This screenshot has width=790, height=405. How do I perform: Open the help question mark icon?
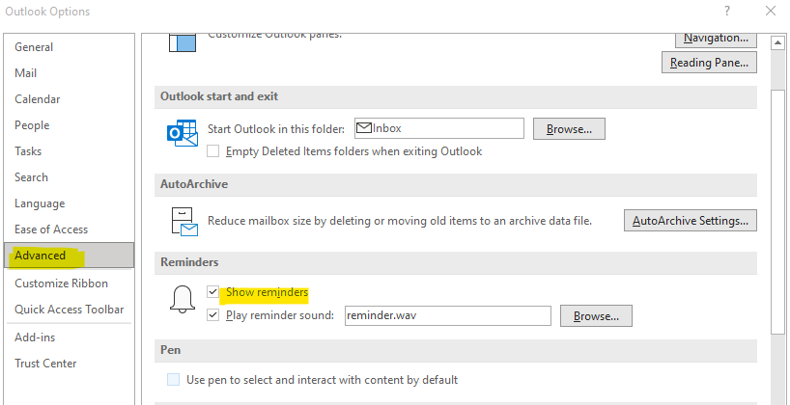726,11
